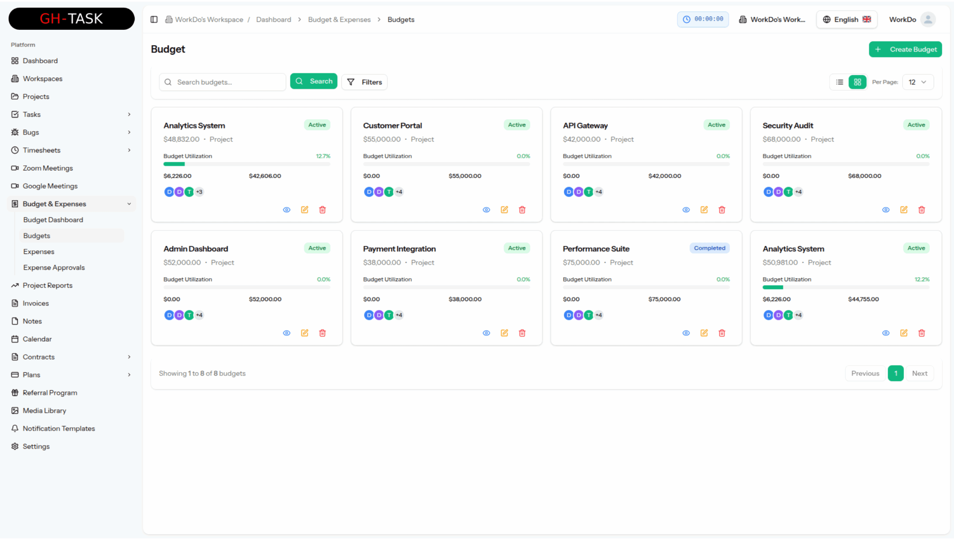Click the green Search button
Image resolution: width=954 pixels, height=540 pixels.
(313, 81)
